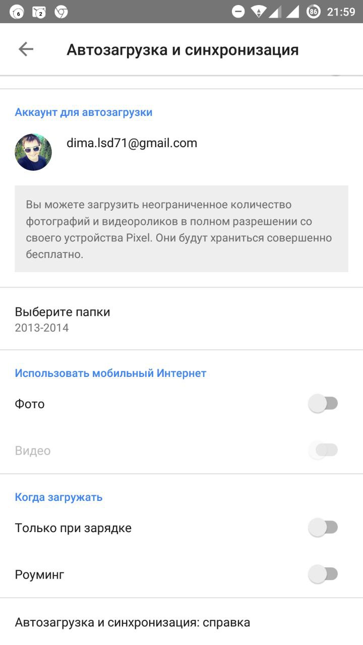Image resolution: width=363 pixels, height=645 pixels.
Task: Open Выберите папки folder selection
Action: point(63,319)
